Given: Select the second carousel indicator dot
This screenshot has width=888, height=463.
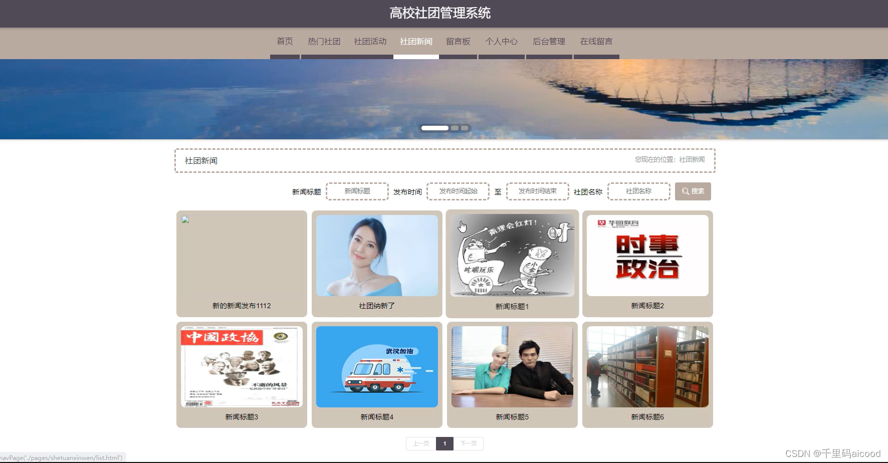Looking at the screenshot, I should 455,128.
